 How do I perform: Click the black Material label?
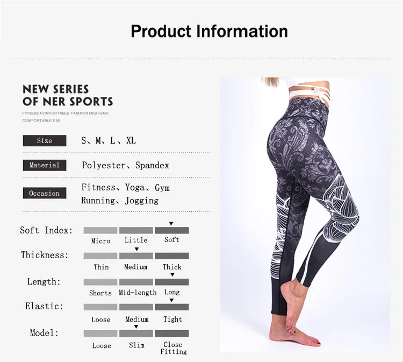(45, 165)
